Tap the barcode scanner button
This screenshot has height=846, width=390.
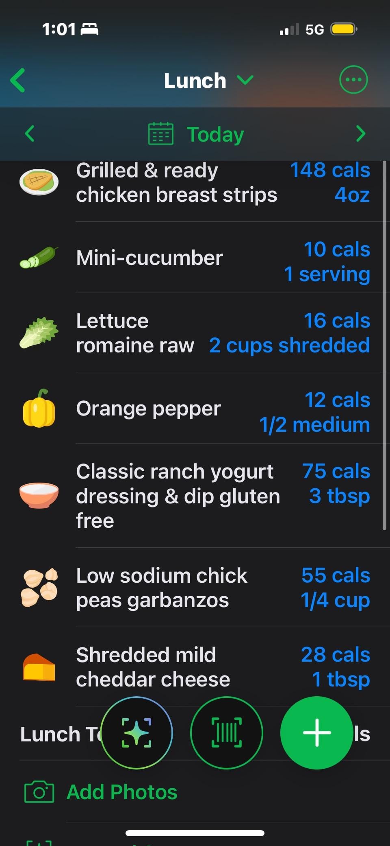pyautogui.click(x=226, y=732)
